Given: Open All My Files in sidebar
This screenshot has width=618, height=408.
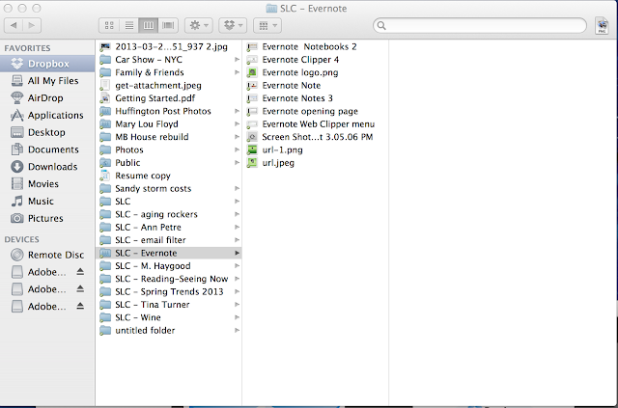Looking at the screenshot, I should (x=47, y=81).
